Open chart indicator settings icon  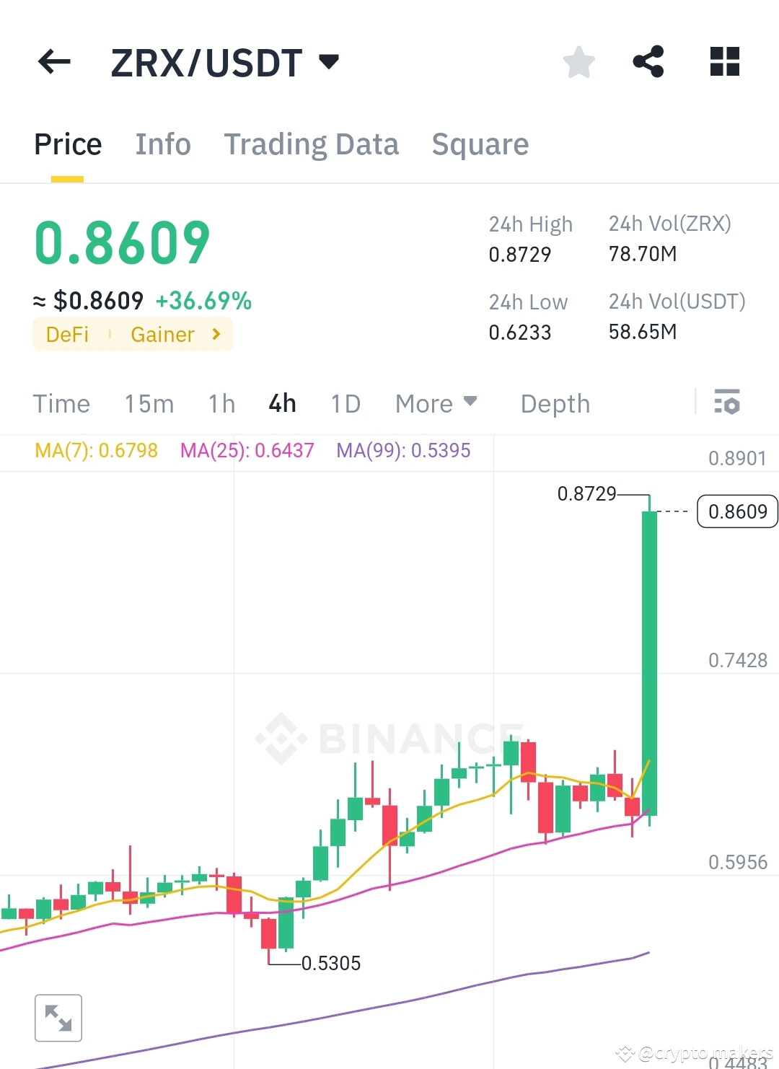727,403
